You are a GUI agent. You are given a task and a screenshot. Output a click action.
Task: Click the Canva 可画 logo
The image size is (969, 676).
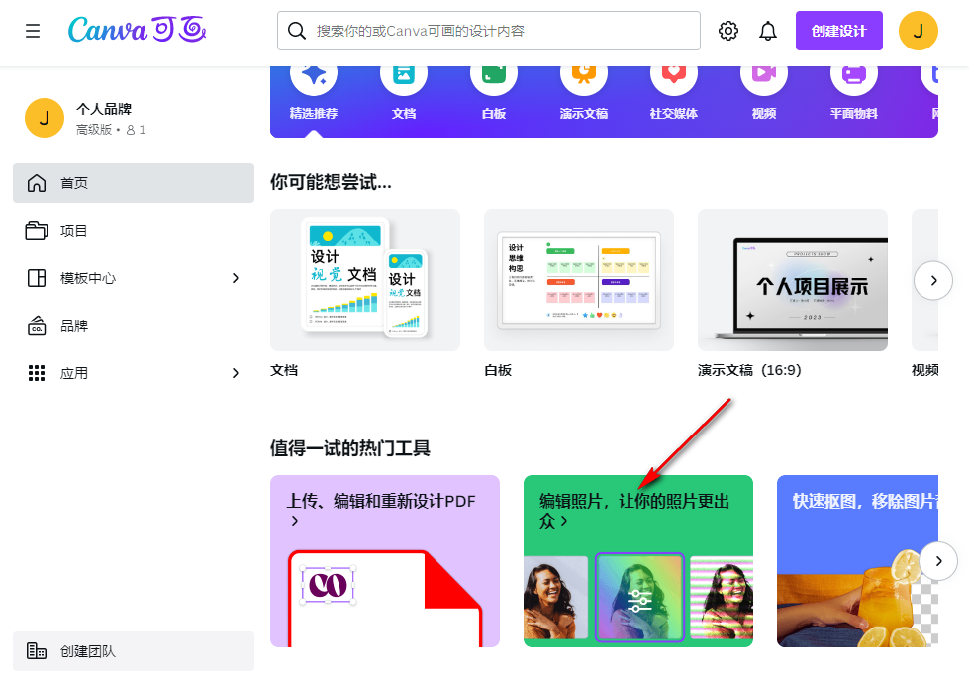(x=138, y=30)
